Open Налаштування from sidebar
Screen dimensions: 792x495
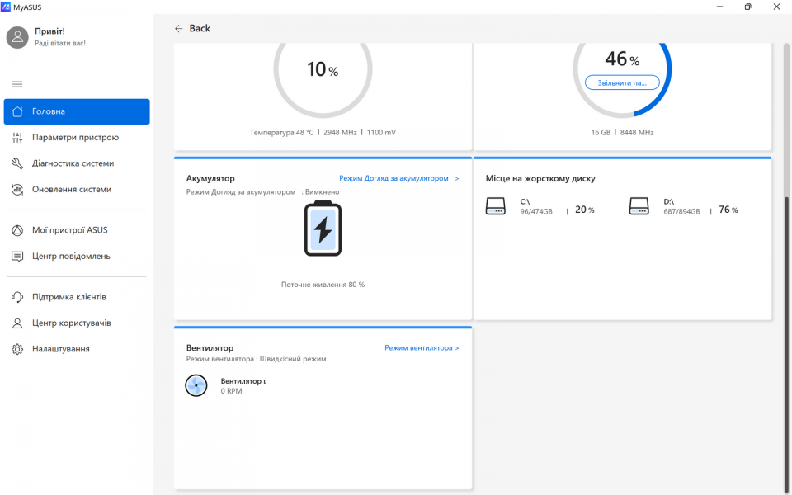tap(60, 349)
